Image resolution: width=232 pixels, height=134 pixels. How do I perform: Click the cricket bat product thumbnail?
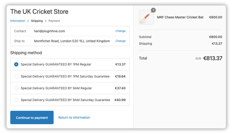[x=146, y=17]
